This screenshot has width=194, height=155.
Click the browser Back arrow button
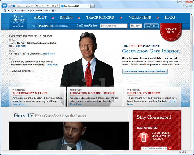(x=4, y=6)
